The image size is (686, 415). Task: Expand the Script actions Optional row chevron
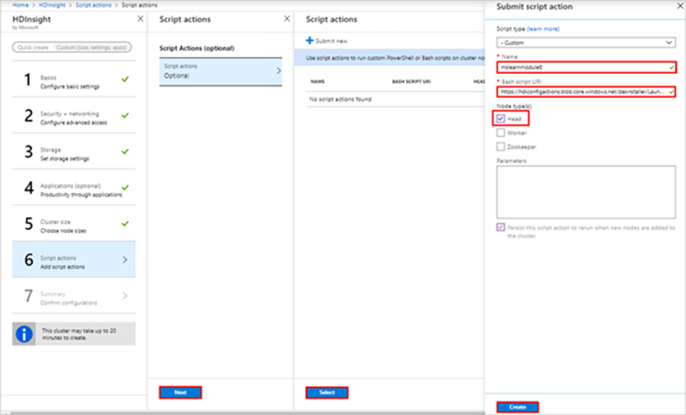[x=278, y=71]
